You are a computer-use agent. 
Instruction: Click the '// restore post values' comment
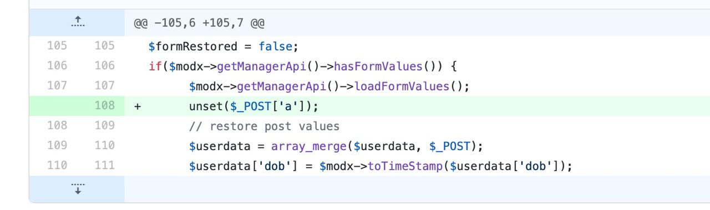click(x=264, y=126)
